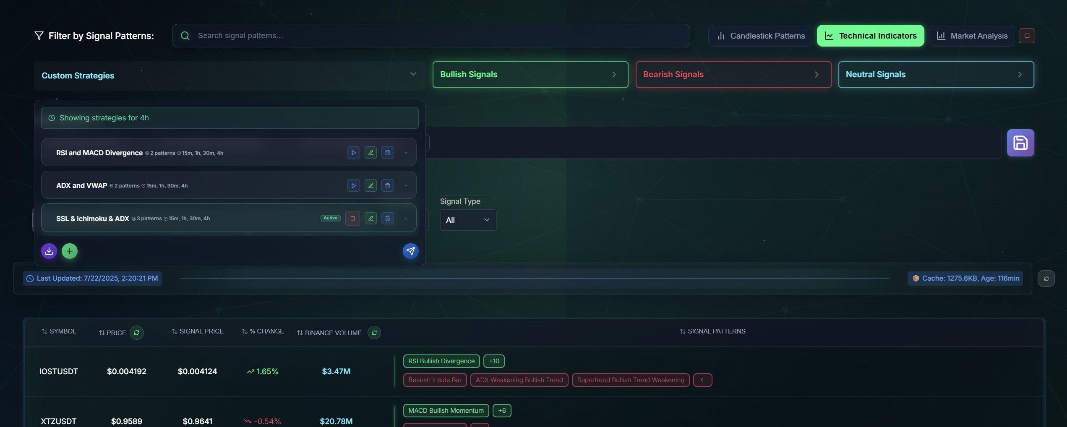
Task: Collapse IOSTUSDT bearish patterns with red chevron
Action: coord(702,380)
